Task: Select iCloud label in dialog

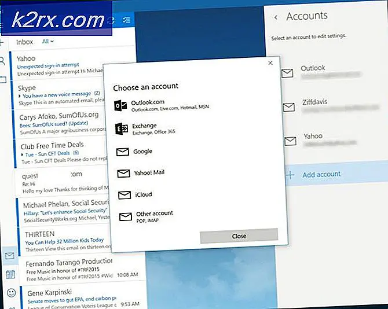Action: click(x=144, y=194)
